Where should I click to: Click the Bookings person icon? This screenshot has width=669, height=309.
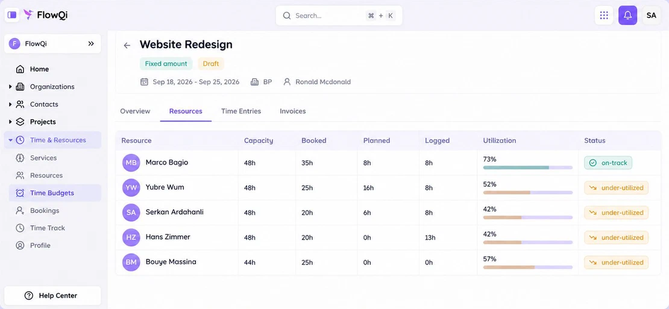coord(20,211)
